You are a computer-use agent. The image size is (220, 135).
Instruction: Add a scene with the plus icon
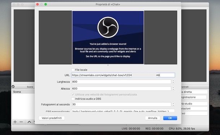pos(15,122)
